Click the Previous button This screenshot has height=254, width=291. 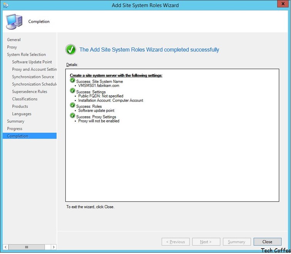tap(176, 242)
